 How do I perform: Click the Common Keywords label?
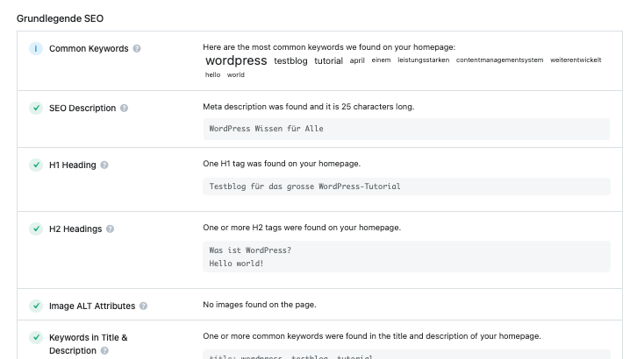89,49
